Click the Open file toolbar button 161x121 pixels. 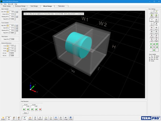coord(46,118)
